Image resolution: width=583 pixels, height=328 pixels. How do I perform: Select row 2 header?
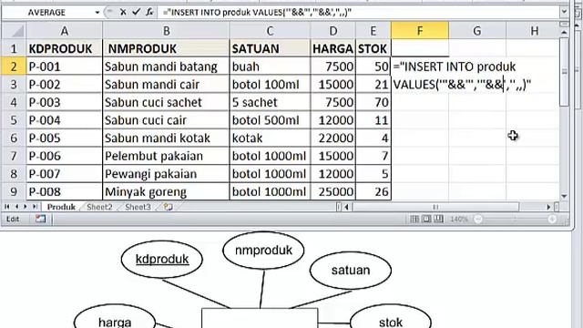pos(14,67)
